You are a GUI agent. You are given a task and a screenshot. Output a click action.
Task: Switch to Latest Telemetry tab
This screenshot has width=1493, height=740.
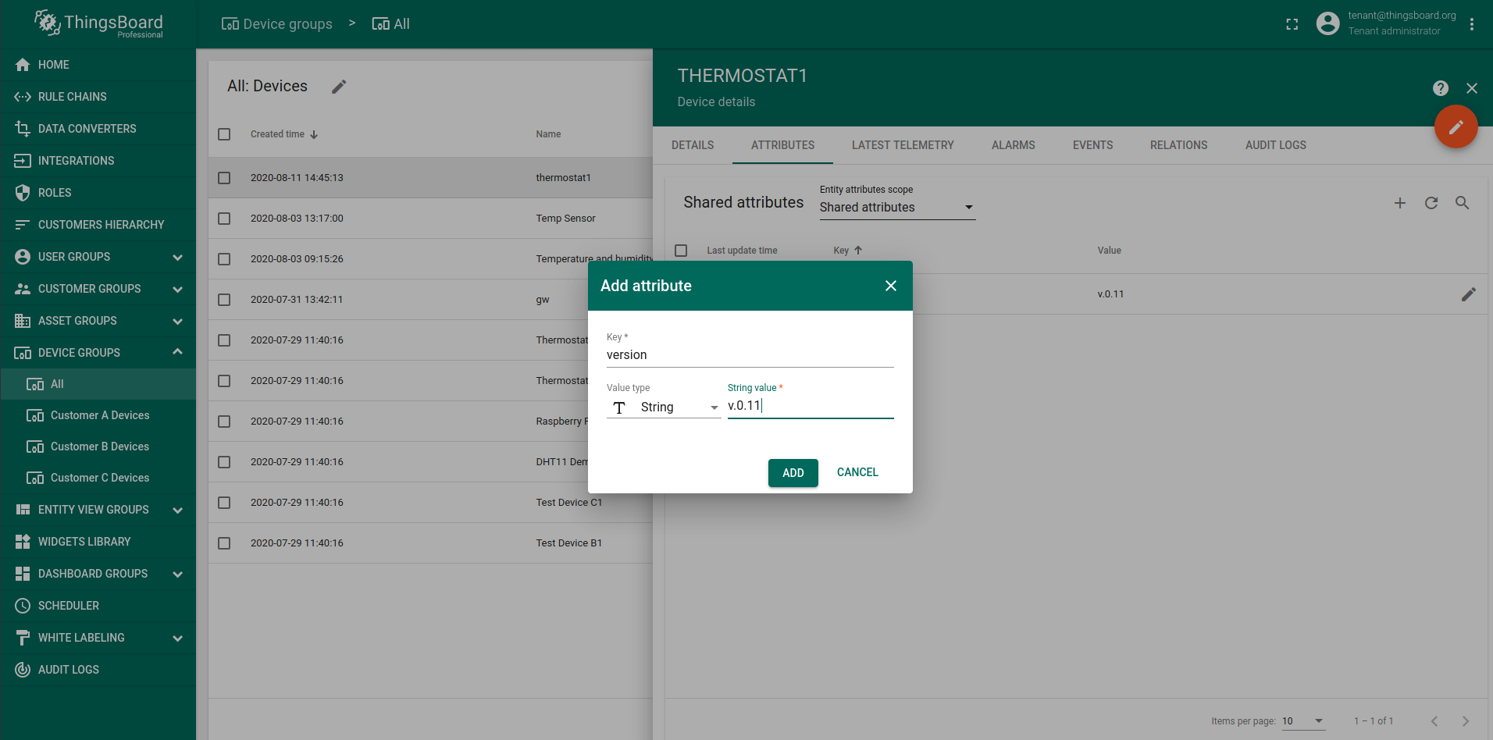[903, 145]
